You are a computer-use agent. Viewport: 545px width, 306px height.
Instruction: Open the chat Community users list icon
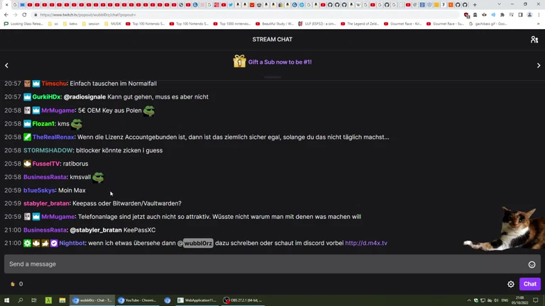coord(534,40)
